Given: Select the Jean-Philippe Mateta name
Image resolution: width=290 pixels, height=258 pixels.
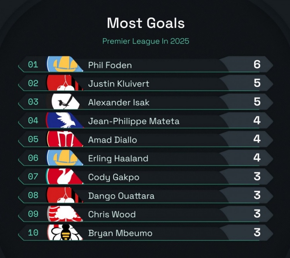Looking at the screenshot, I should click(x=133, y=121).
